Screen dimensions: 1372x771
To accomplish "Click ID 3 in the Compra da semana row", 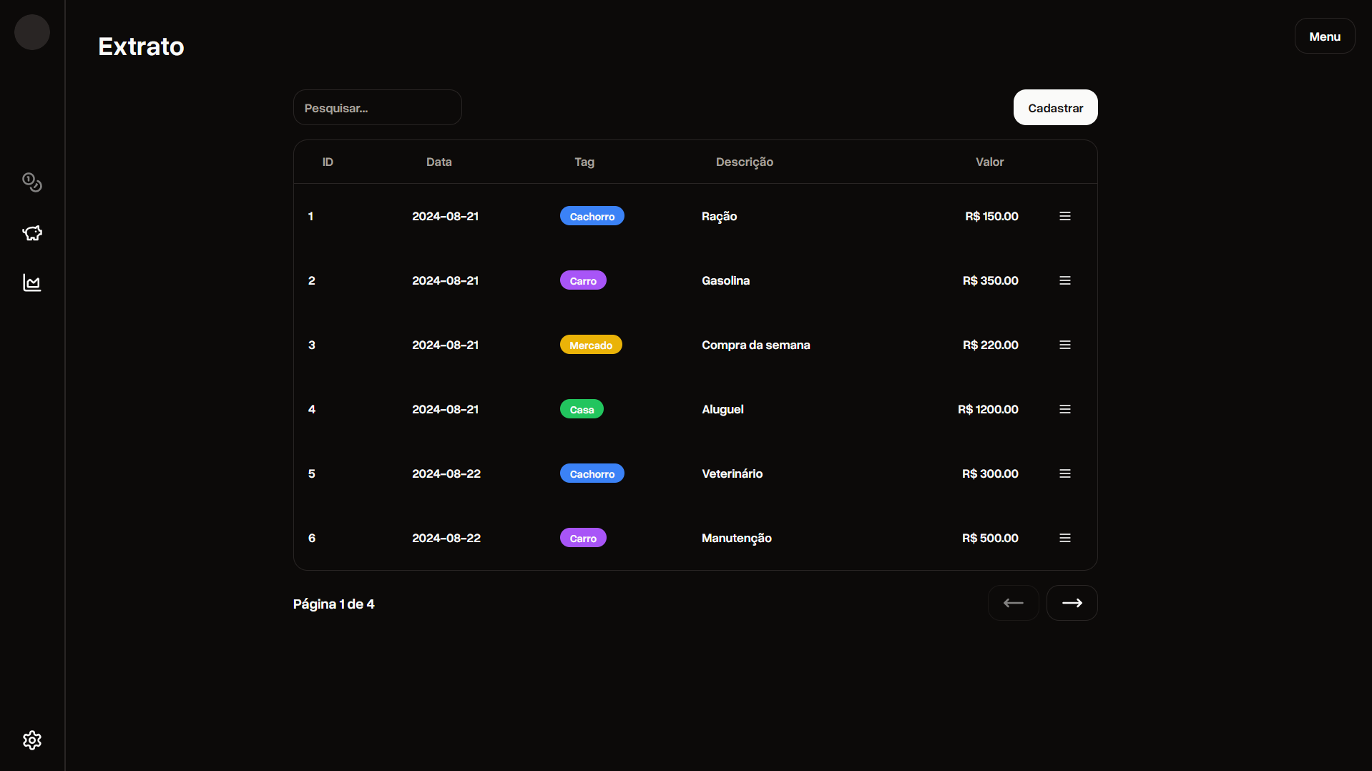I will pos(311,345).
